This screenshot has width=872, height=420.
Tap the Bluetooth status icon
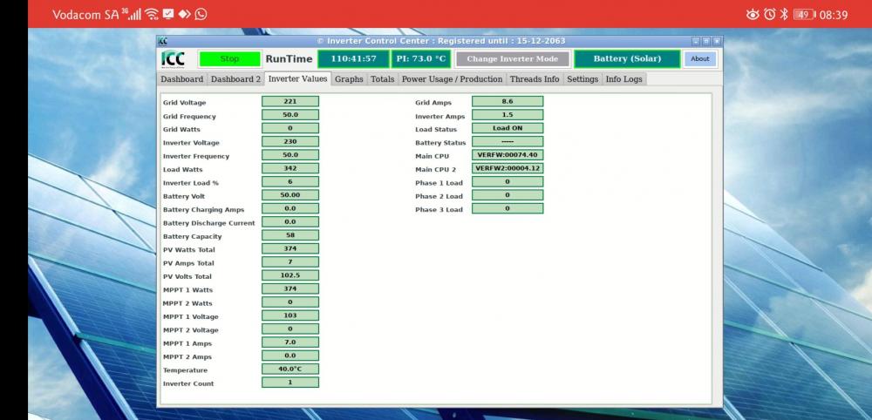pyautogui.click(x=784, y=15)
